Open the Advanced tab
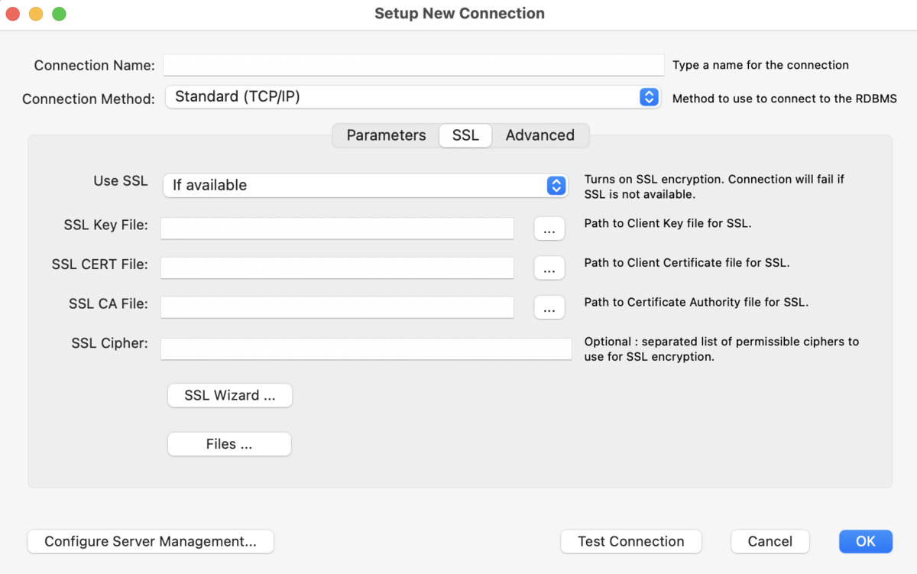Viewport: 917px width, 574px height. [x=540, y=135]
